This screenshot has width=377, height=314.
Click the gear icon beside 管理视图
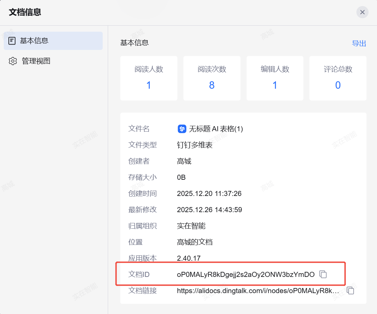coord(13,61)
